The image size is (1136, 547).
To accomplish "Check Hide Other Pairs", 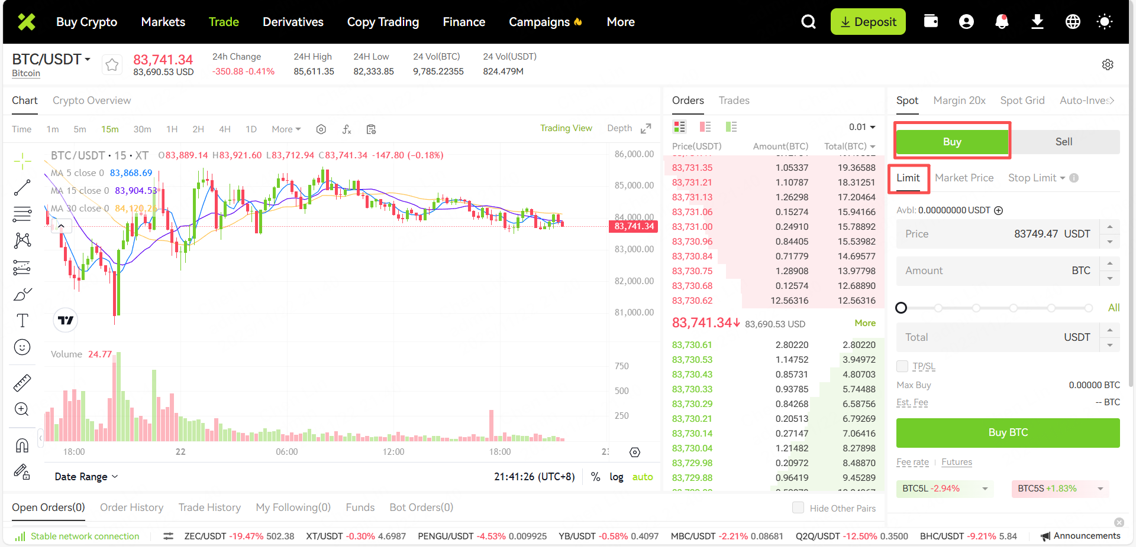I will coord(798,508).
